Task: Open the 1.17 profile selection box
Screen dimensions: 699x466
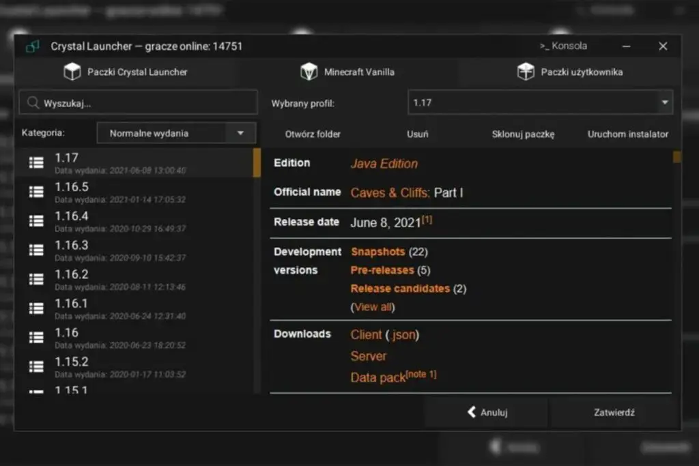Action: pyautogui.click(x=541, y=102)
